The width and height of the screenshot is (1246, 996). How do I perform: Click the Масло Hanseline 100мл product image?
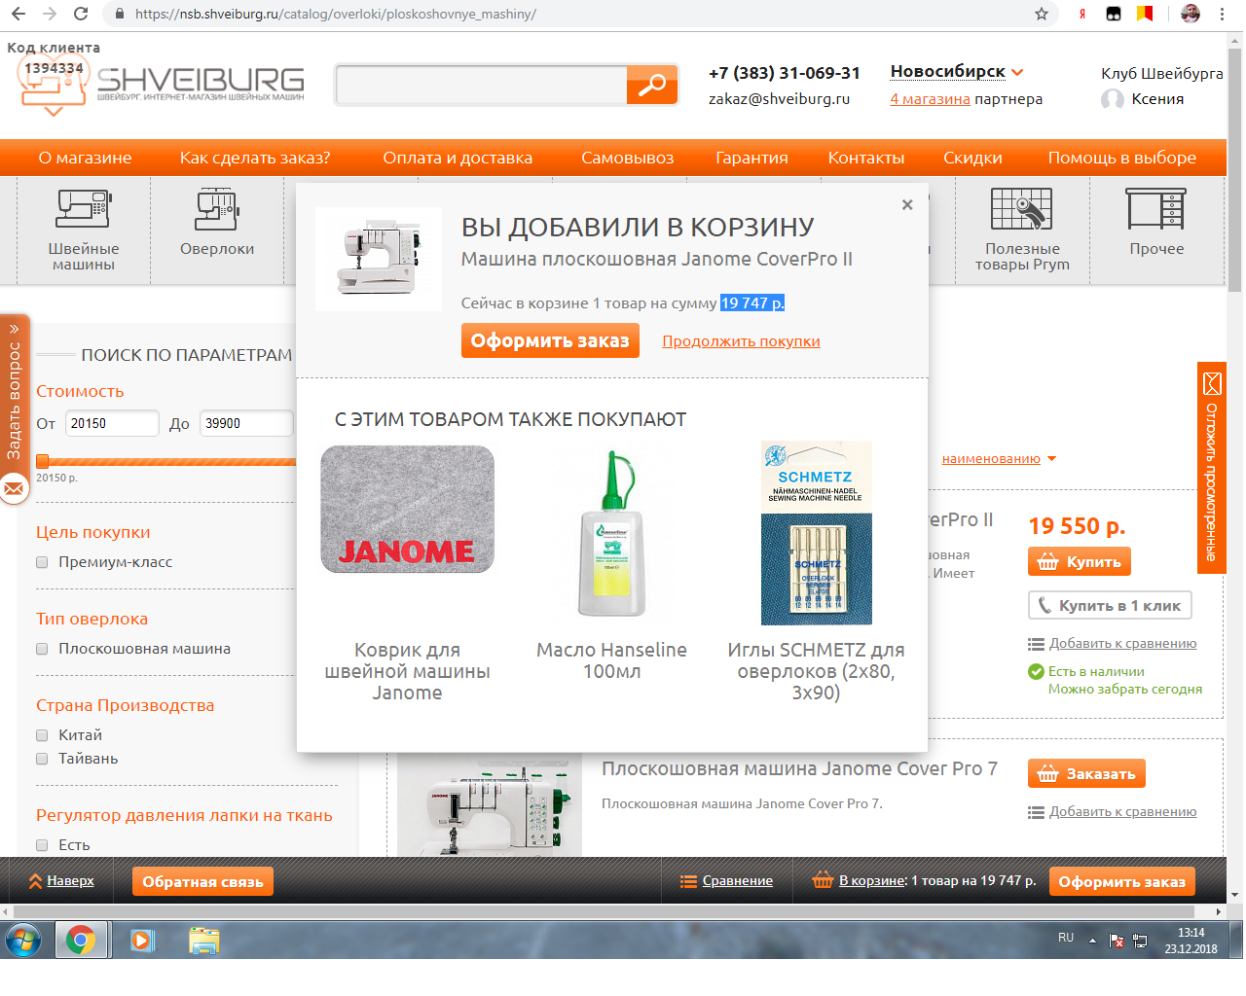click(611, 533)
